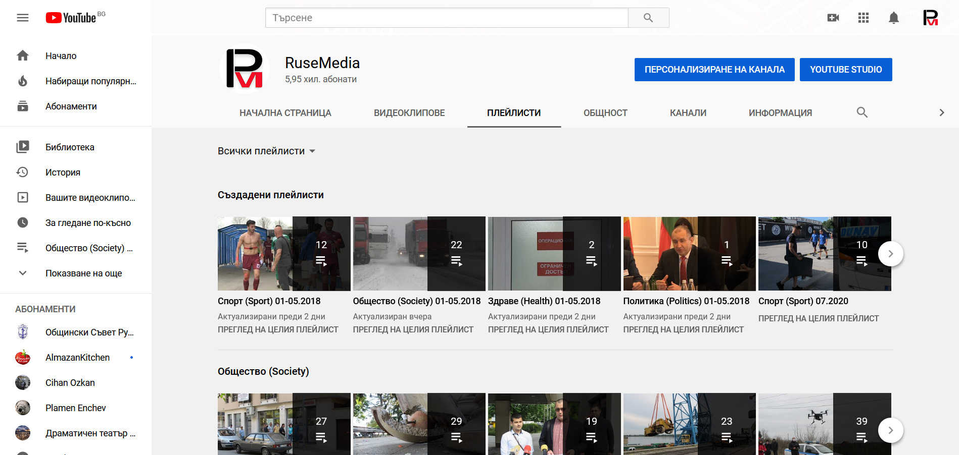Click the RuseMedia channel logo

tap(245, 69)
